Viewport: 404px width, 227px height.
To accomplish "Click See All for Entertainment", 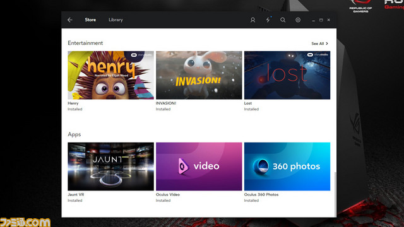I will (318, 44).
